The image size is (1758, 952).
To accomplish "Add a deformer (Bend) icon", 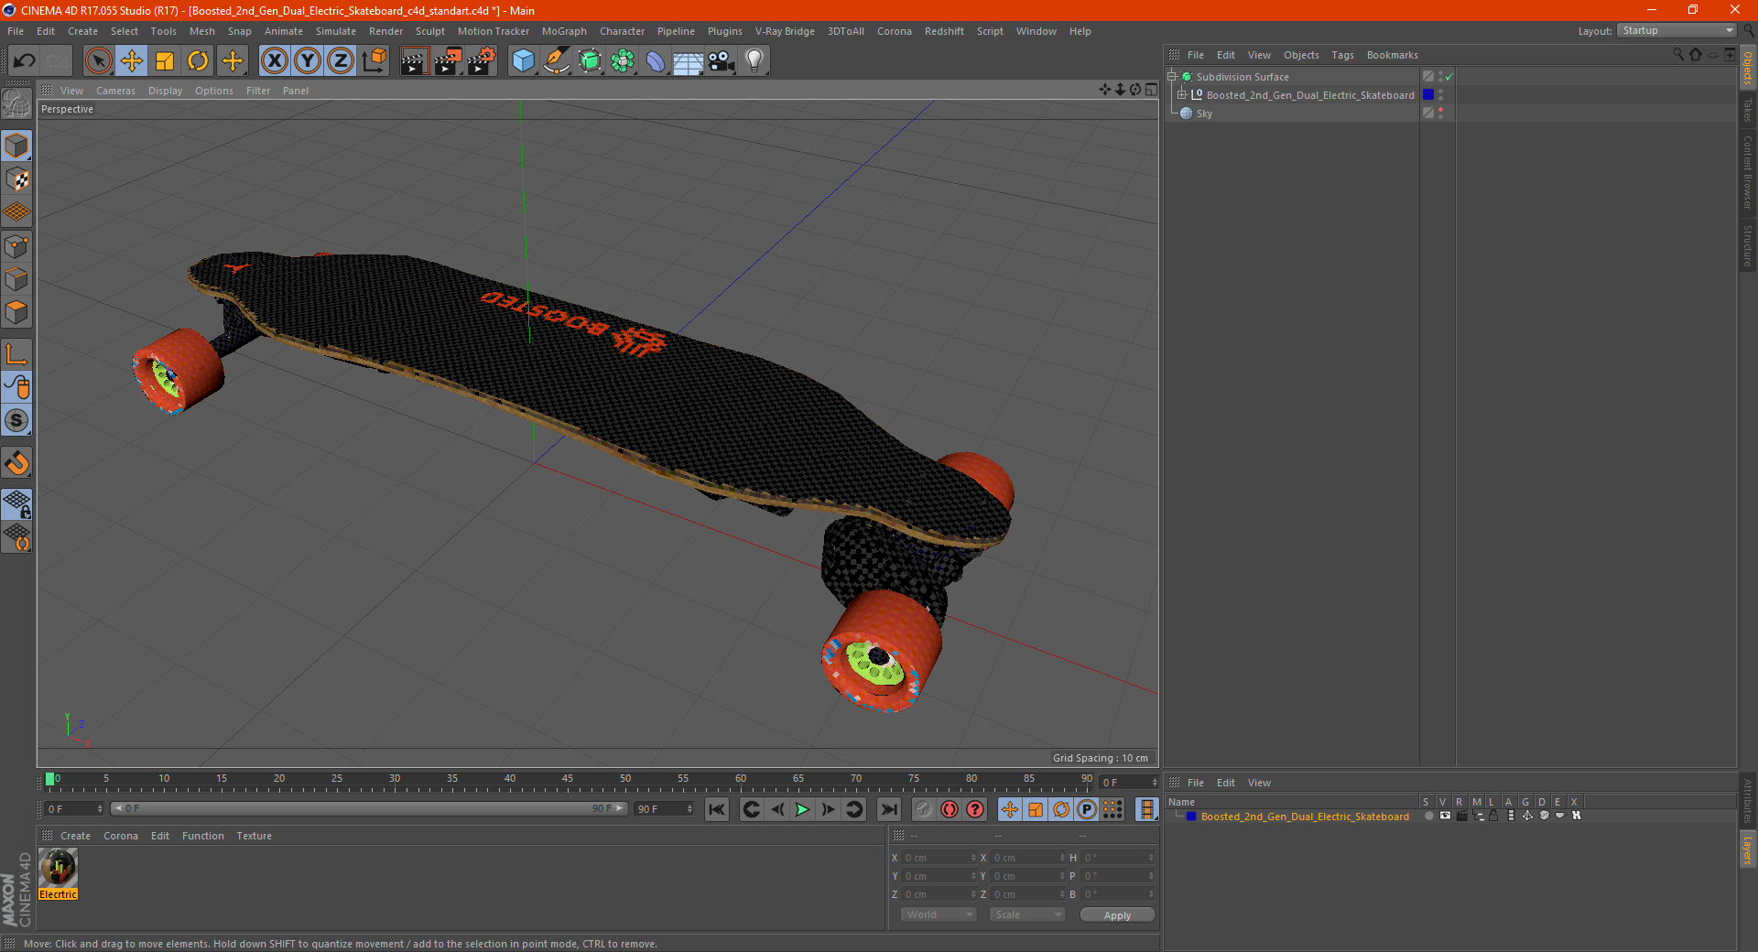I will point(656,61).
